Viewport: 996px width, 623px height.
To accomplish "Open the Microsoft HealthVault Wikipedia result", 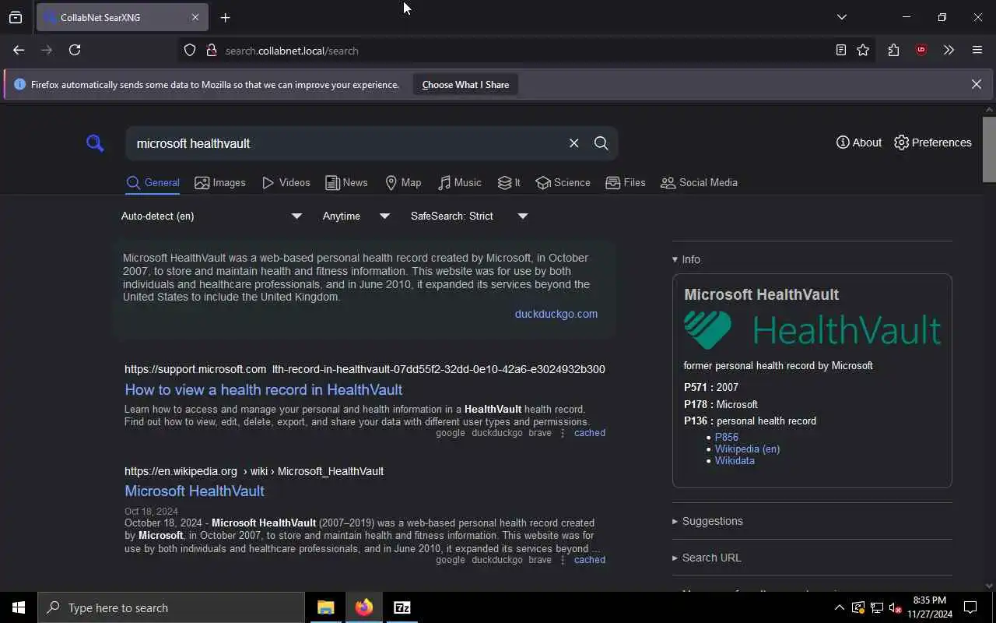I will (195, 491).
